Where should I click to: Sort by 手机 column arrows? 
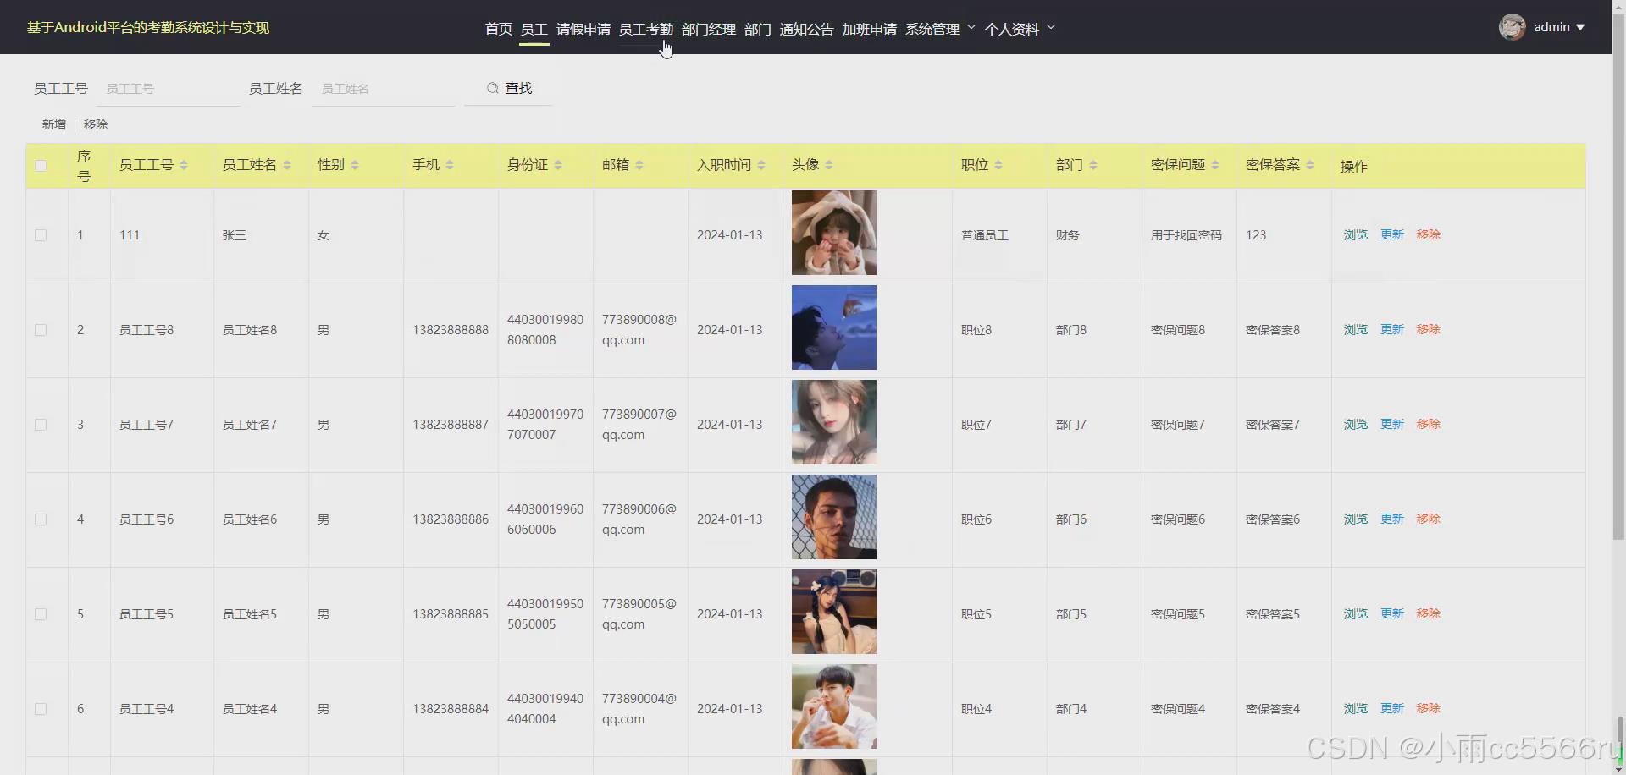pyautogui.click(x=450, y=165)
